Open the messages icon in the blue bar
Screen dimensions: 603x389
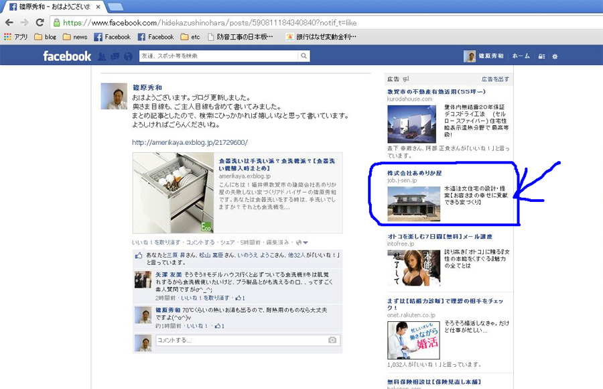click(x=115, y=56)
